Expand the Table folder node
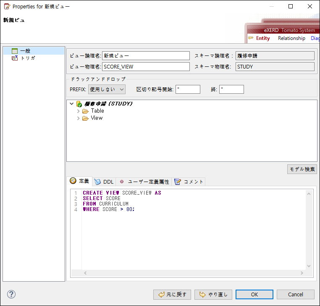The width and height of the screenshot is (320, 306). [79, 111]
